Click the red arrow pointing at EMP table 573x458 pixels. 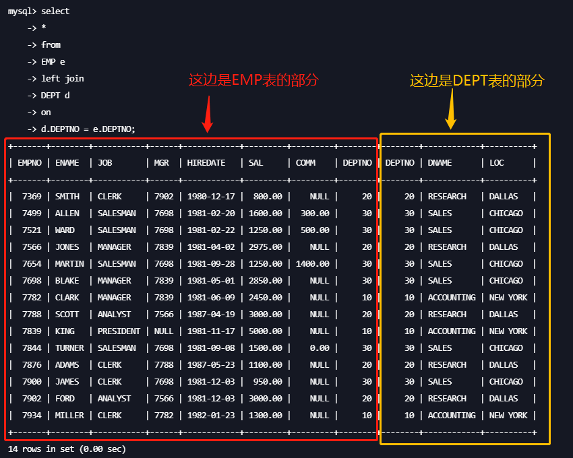click(208, 113)
